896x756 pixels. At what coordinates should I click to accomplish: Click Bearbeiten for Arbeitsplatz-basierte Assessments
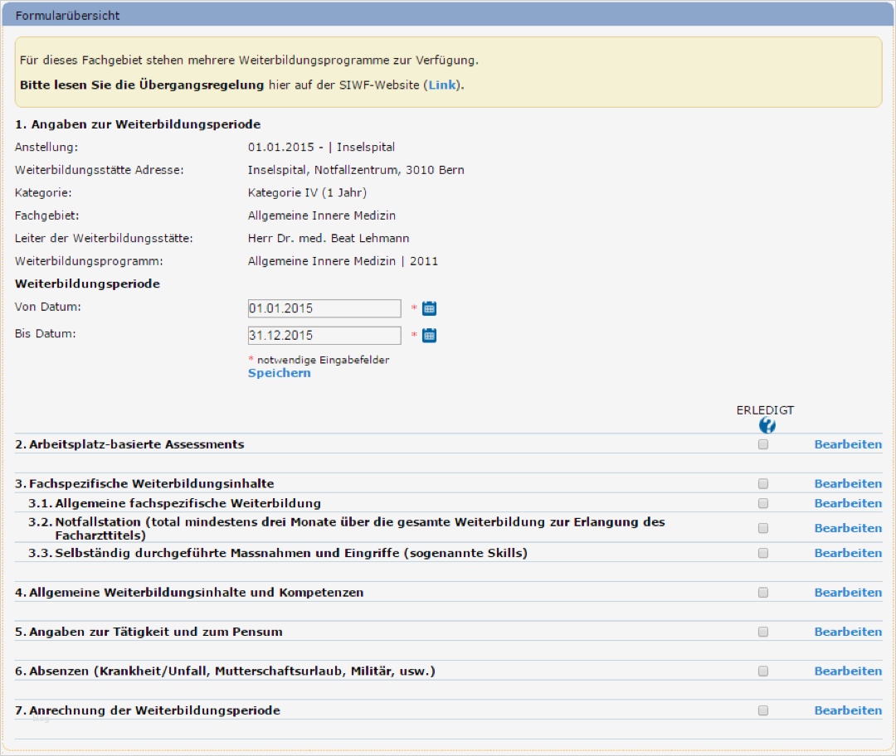click(x=848, y=444)
